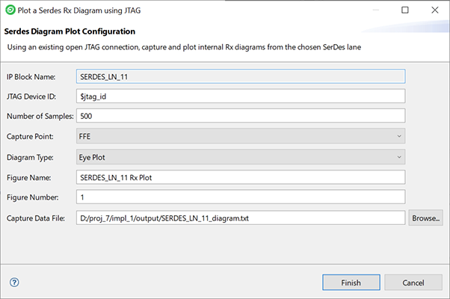Click the Figure Number input
The image size is (450, 299).
(241, 197)
